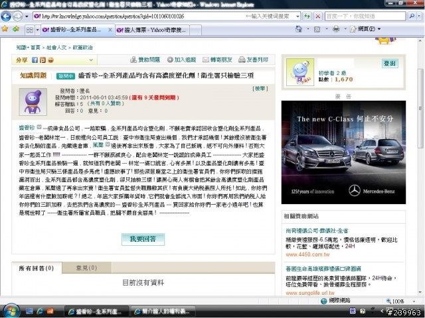Click the Show Desktop taskbar icon
The height and width of the screenshot is (318, 425).
[x=29, y=311]
